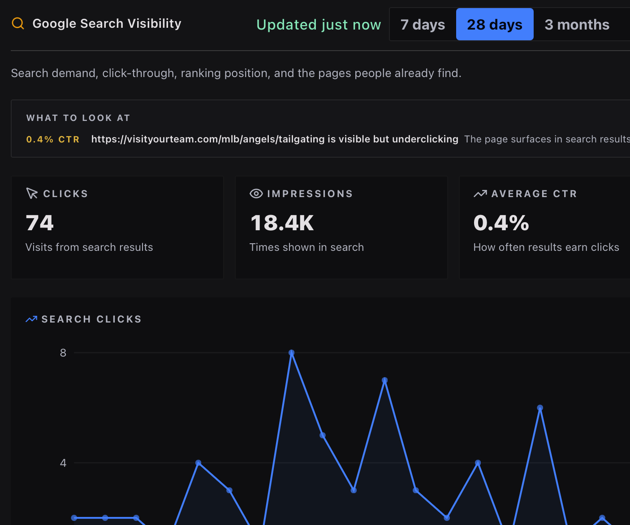Select the 28 days range
The width and height of the screenshot is (630, 525).
495,24
